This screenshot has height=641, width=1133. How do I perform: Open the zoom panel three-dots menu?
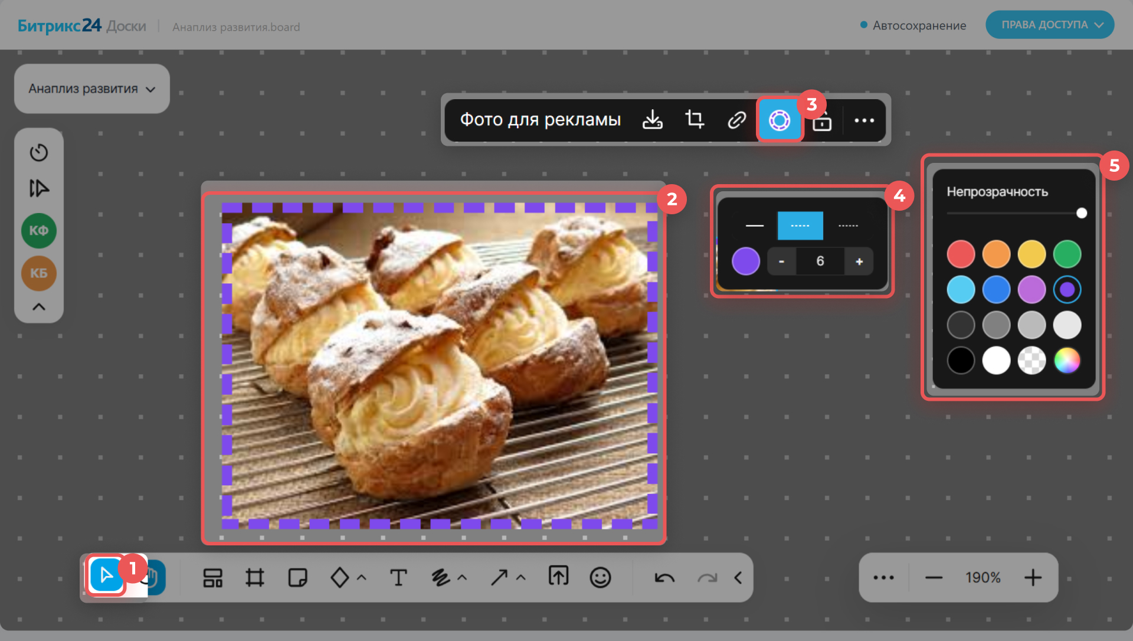pyautogui.click(x=883, y=577)
